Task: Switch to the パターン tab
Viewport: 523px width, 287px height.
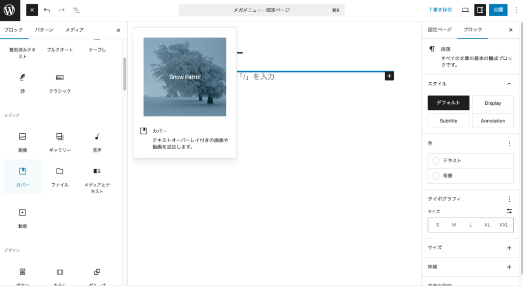Action: 44,30
